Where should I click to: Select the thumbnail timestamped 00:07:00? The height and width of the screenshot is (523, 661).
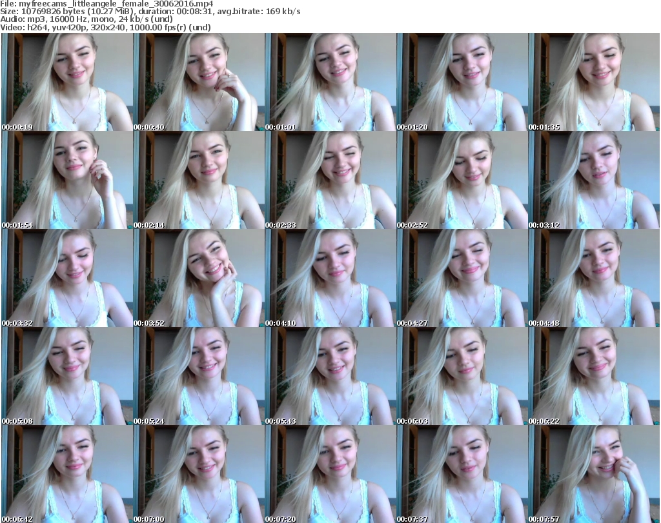[199, 474]
